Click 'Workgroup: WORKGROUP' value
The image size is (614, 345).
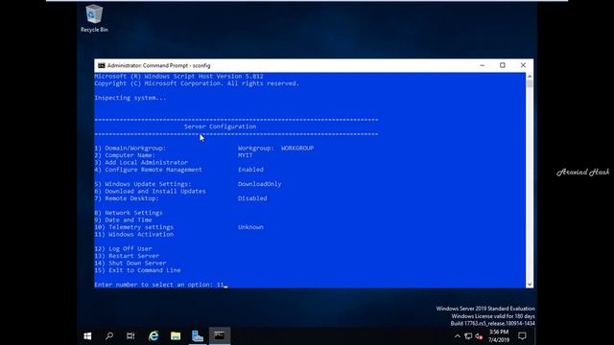tap(275, 149)
